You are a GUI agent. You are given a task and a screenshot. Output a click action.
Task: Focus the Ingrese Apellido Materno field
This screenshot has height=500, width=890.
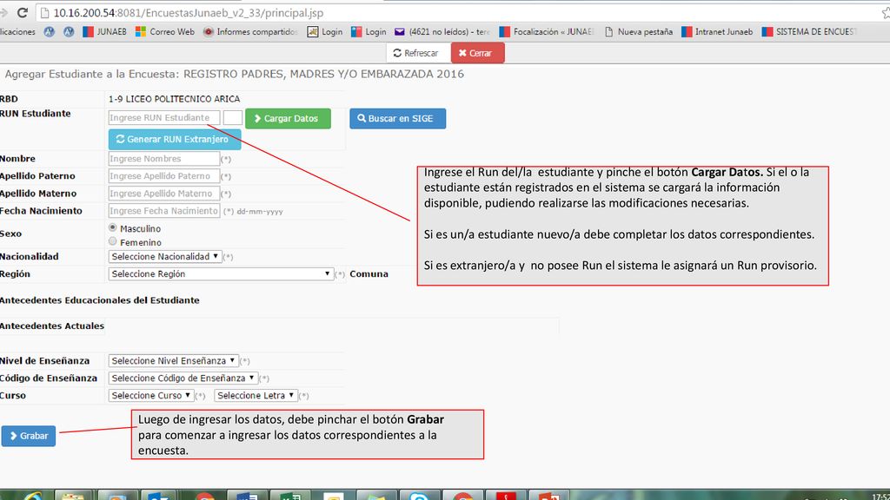pyautogui.click(x=164, y=194)
